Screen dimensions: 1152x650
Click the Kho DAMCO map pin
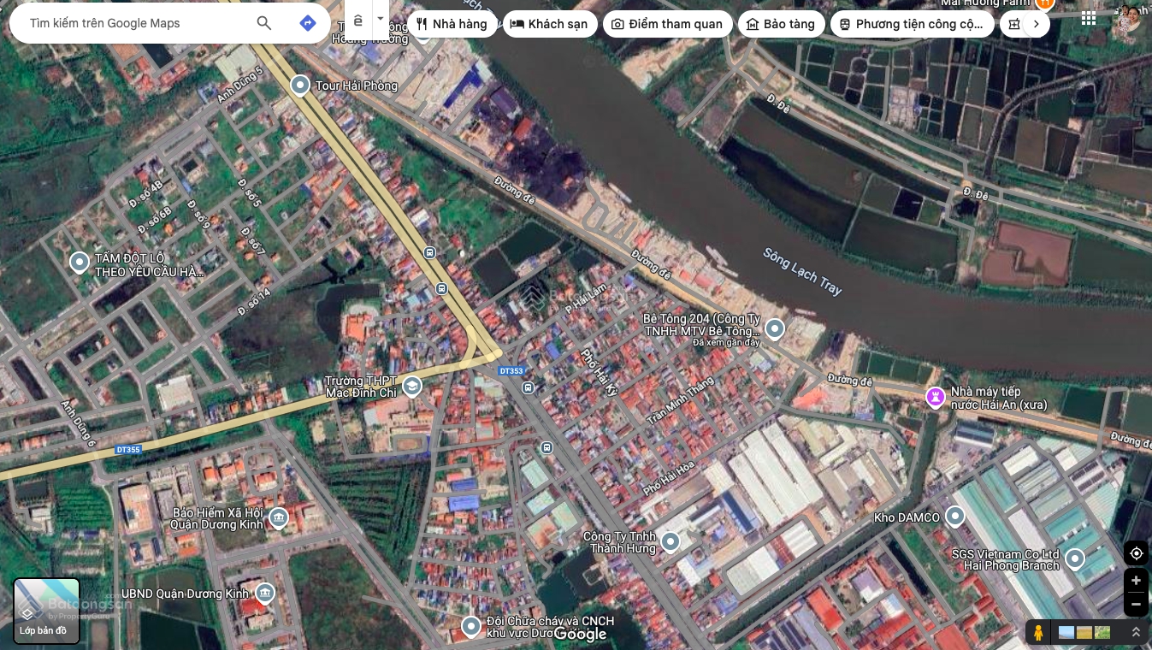point(954,517)
